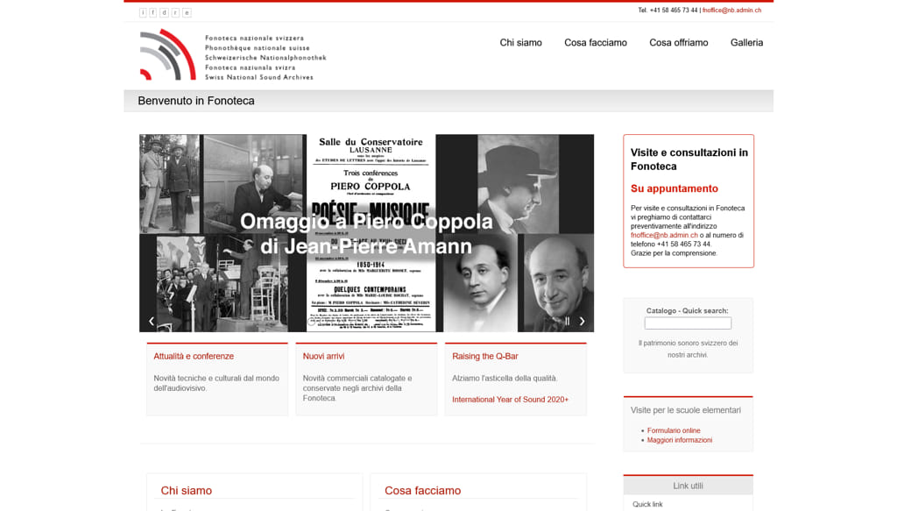The image size is (897, 511).
Task: Click fnoffice email link in visits box
Action: (664, 235)
